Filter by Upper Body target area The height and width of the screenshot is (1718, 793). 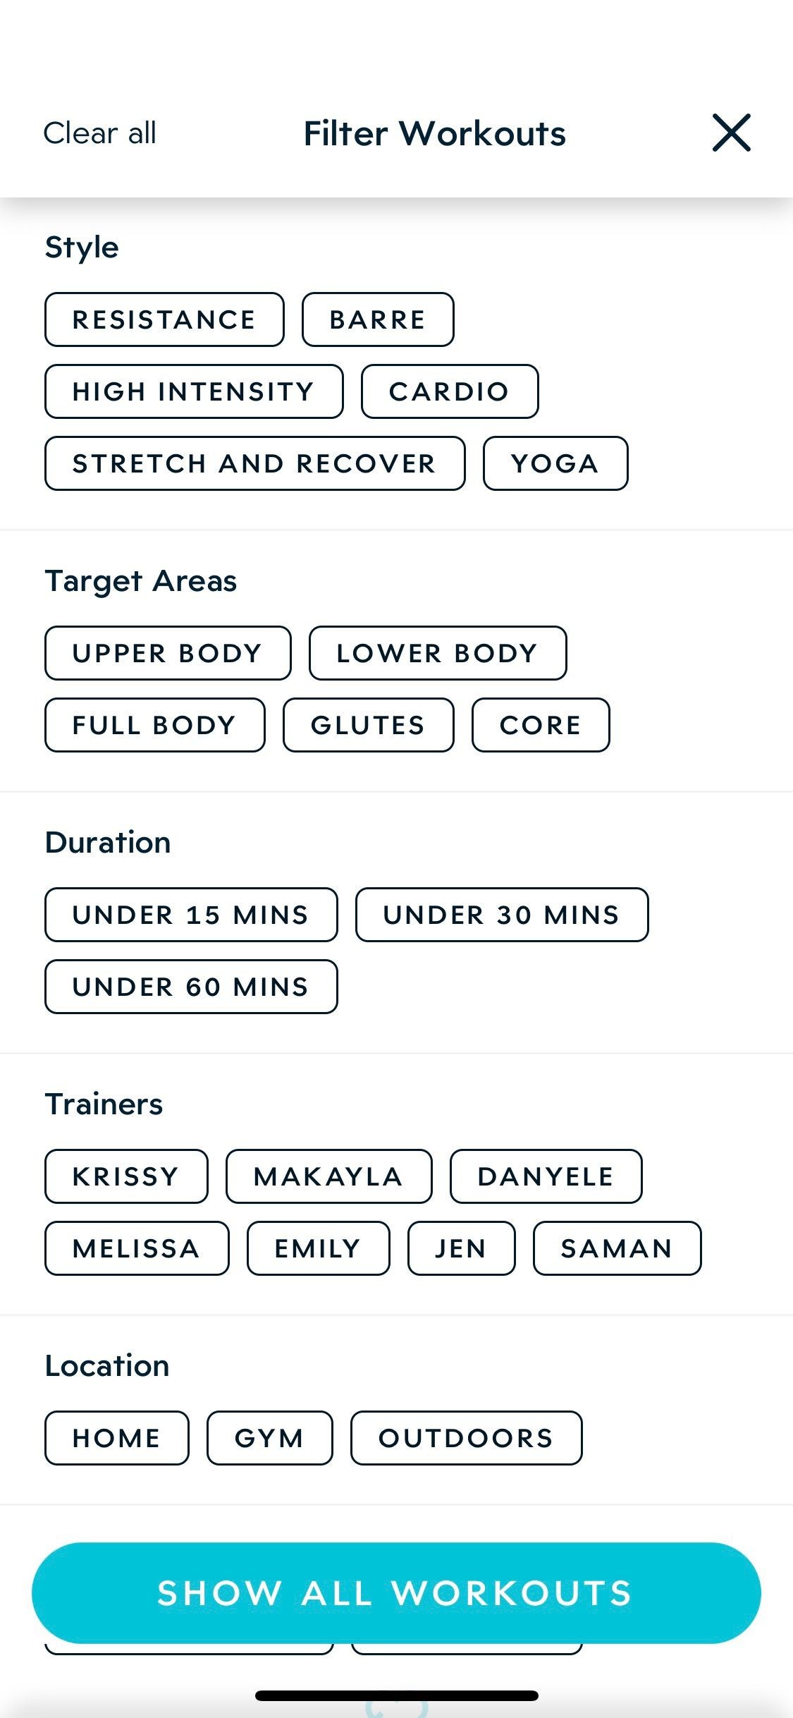pos(168,653)
